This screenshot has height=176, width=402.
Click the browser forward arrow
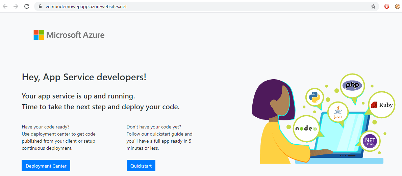[x=16, y=7]
